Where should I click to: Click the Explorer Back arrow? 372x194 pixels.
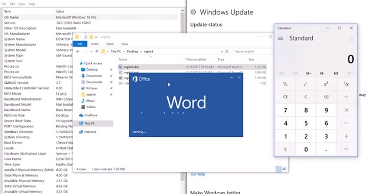(78, 52)
